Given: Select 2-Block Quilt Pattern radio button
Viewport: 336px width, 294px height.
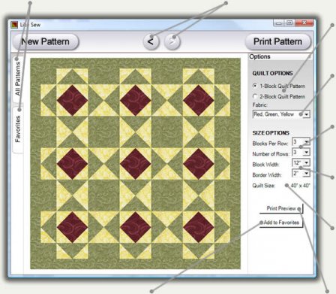Looking at the screenshot, I should (x=255, y=96).
